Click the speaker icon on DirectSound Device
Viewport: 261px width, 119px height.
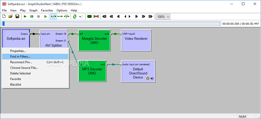[152, 78]
